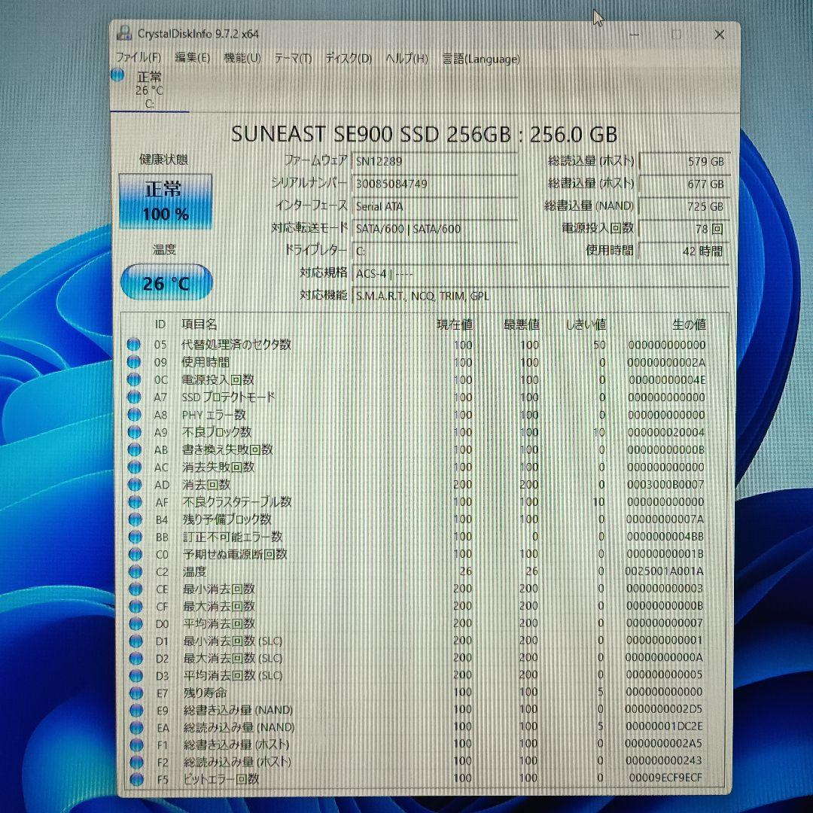Viewport: 813px width, 813px height.
Task: Click status dot for 予期せぬ電源断回数
Action: 134,554
